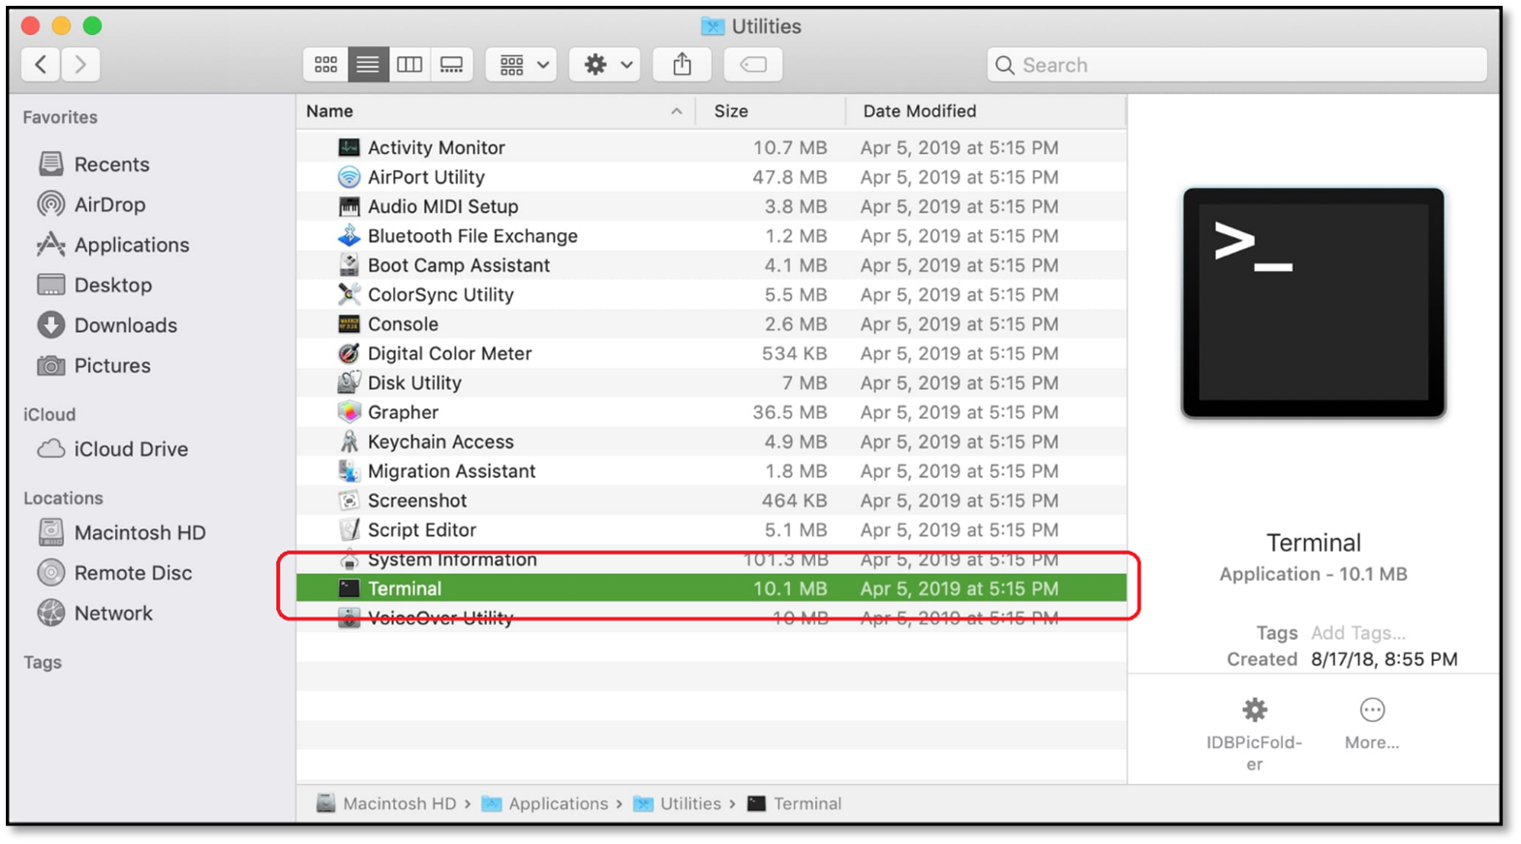
Task: Click the Disk Utility date modified cell
Action: [x=959, y=382]
